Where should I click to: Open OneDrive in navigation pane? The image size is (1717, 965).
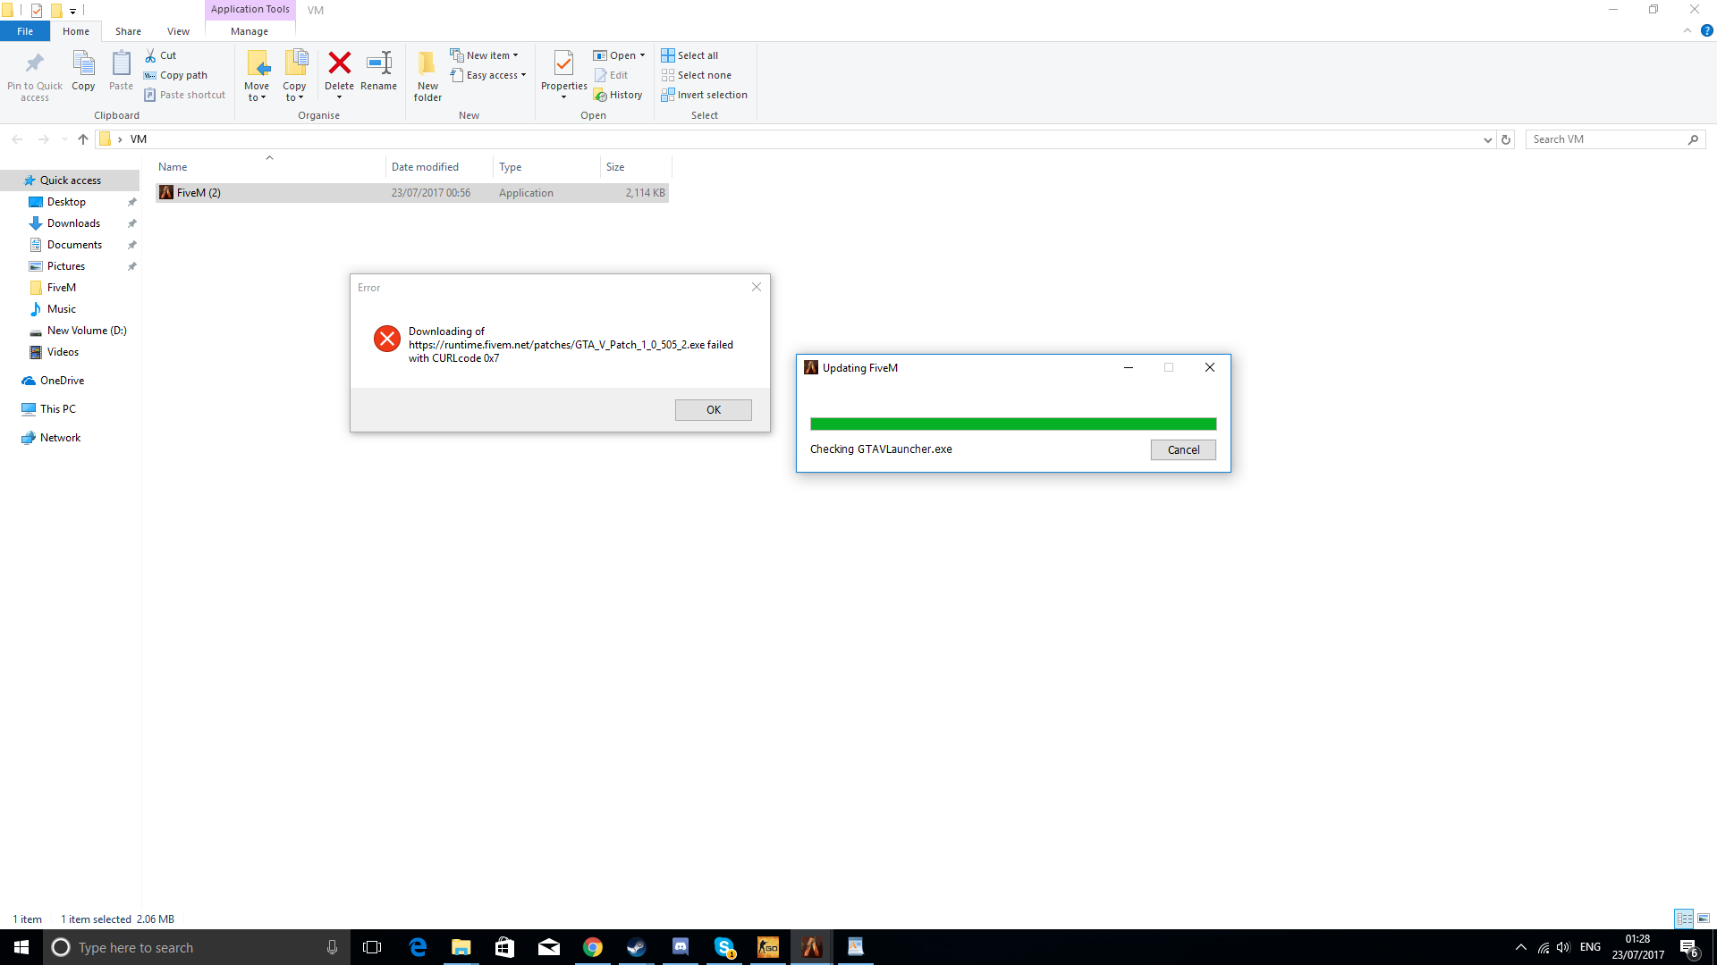tap(62, 381)
